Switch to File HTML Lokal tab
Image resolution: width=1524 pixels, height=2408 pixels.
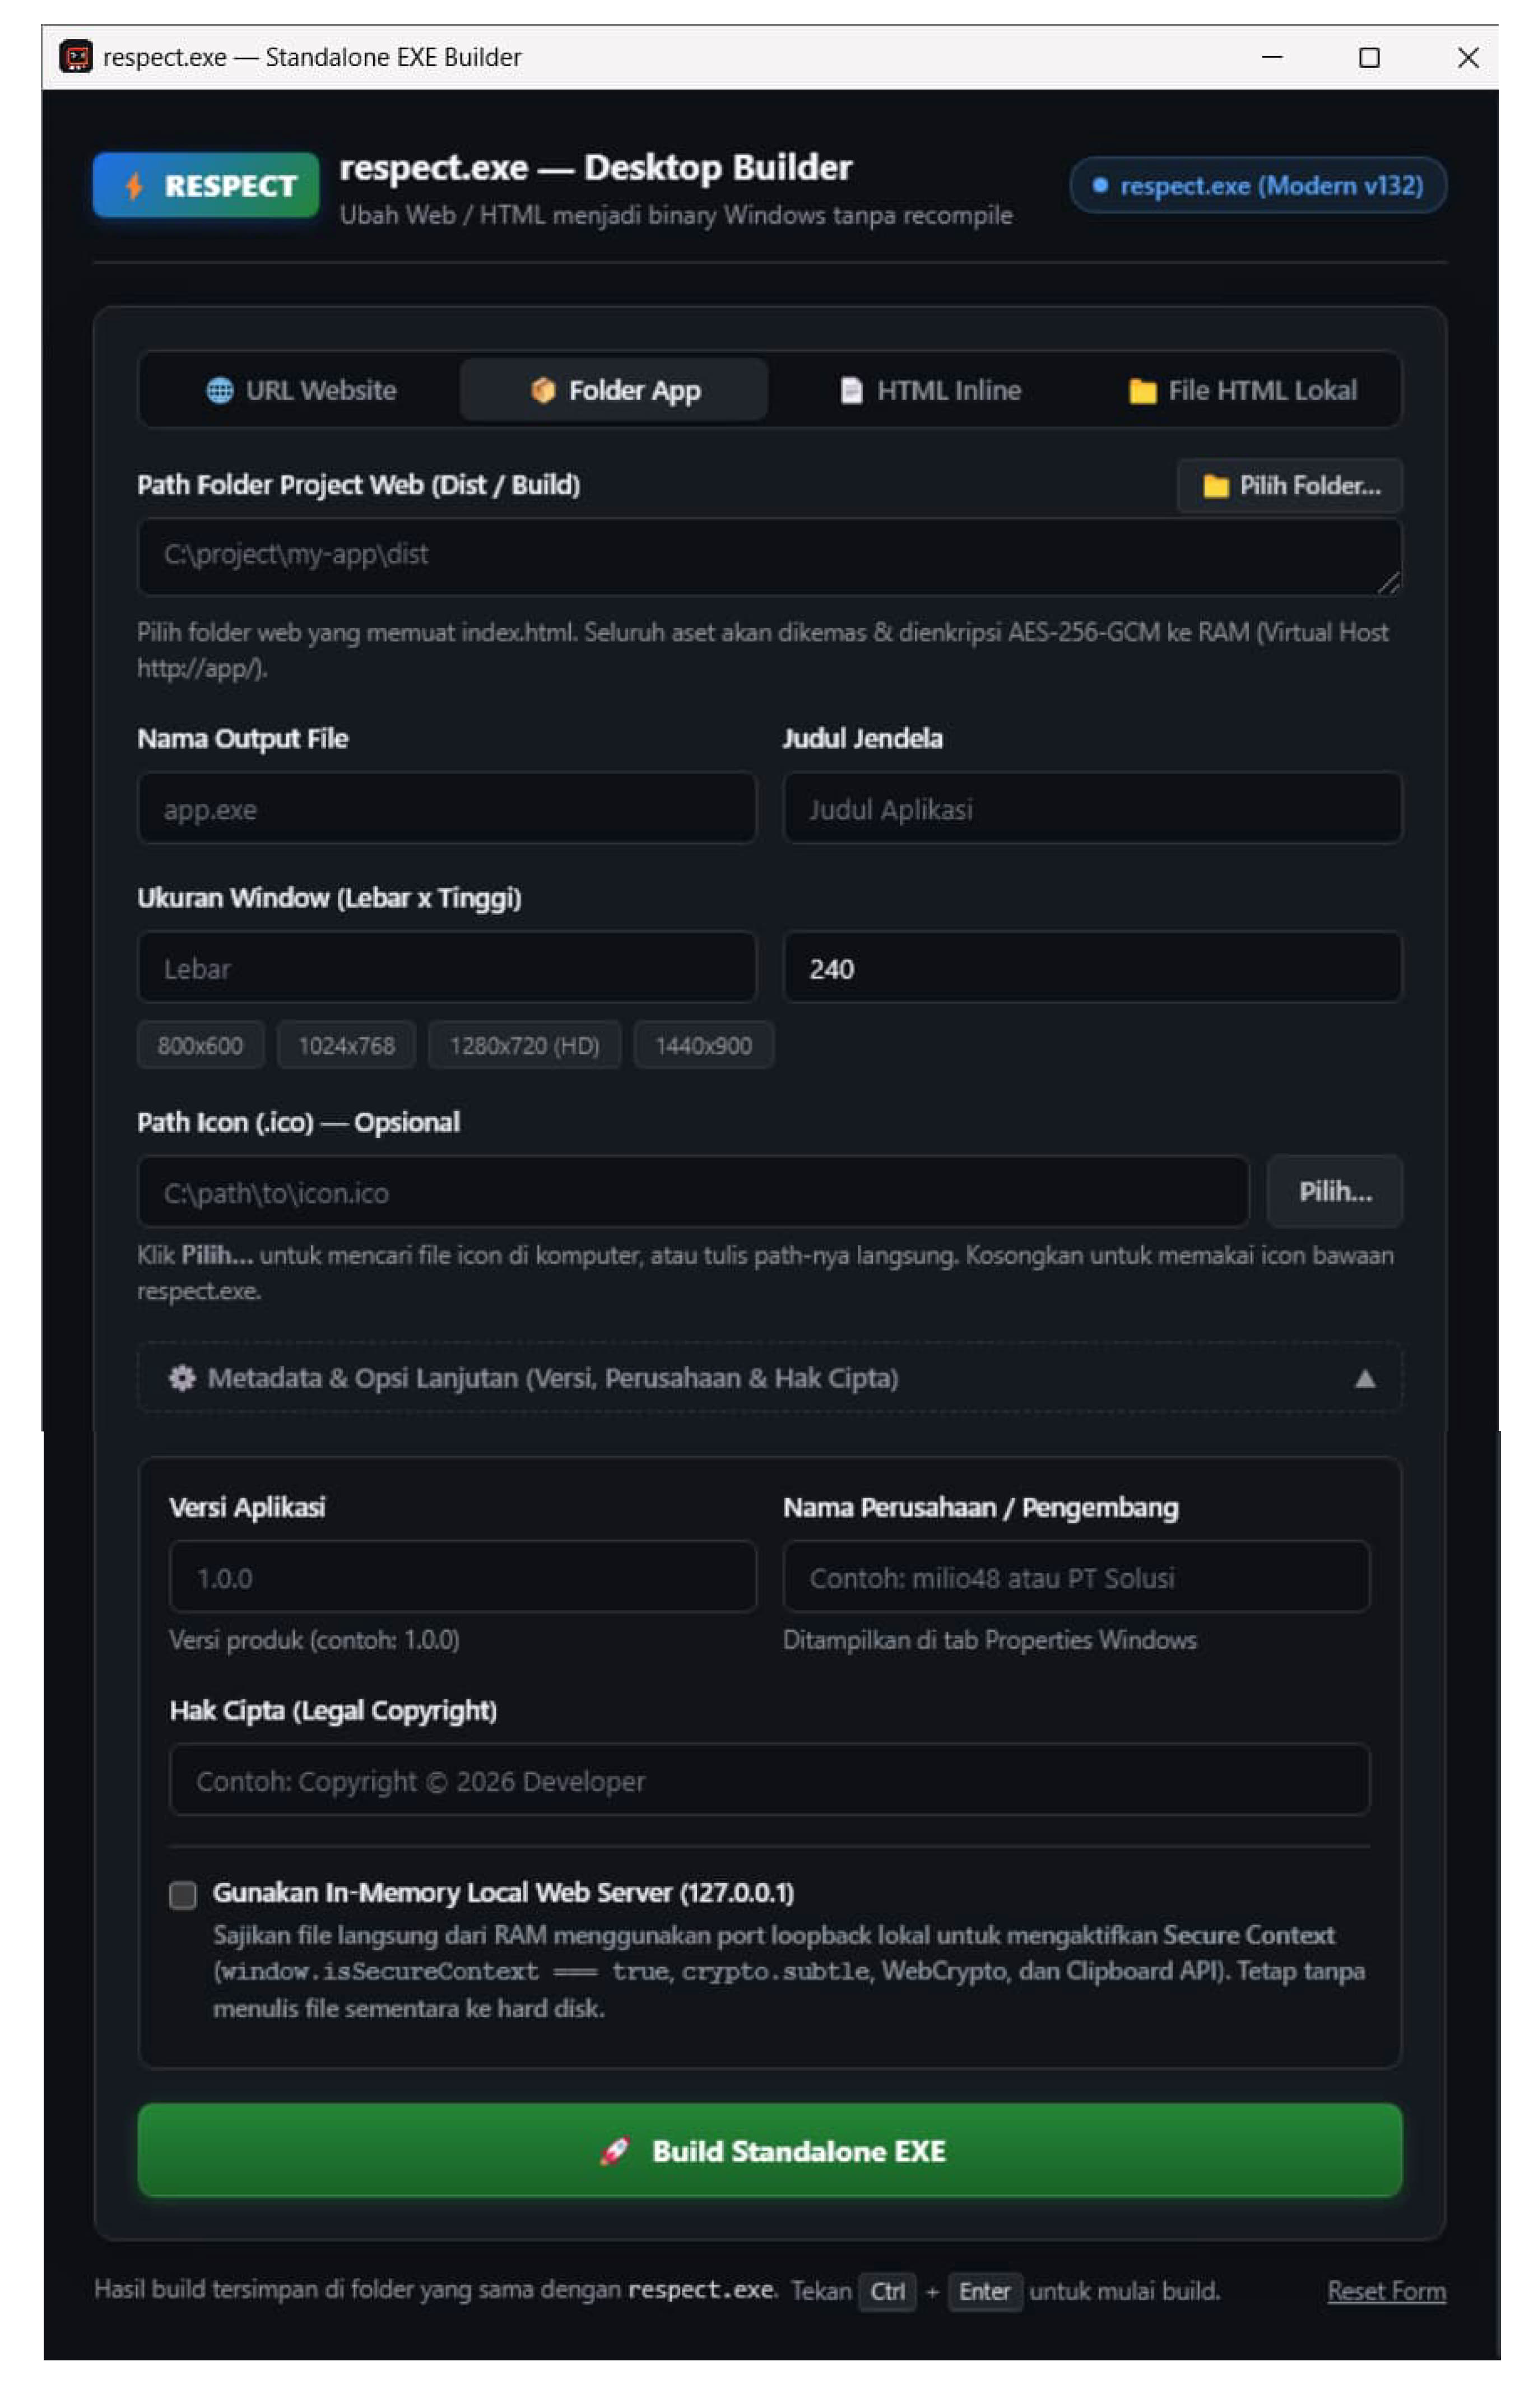(1242, 390)
